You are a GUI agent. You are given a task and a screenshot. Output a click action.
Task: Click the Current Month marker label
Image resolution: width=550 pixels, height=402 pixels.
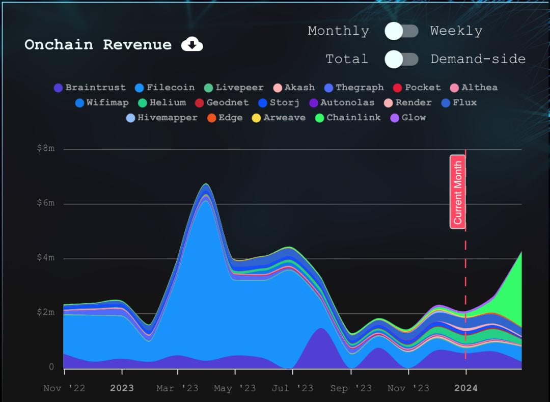[458, 192]
